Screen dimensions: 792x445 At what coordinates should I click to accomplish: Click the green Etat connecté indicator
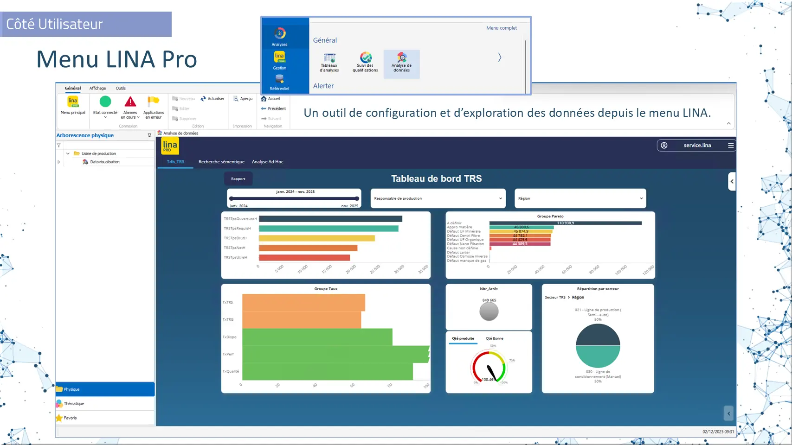pos(105,102)
